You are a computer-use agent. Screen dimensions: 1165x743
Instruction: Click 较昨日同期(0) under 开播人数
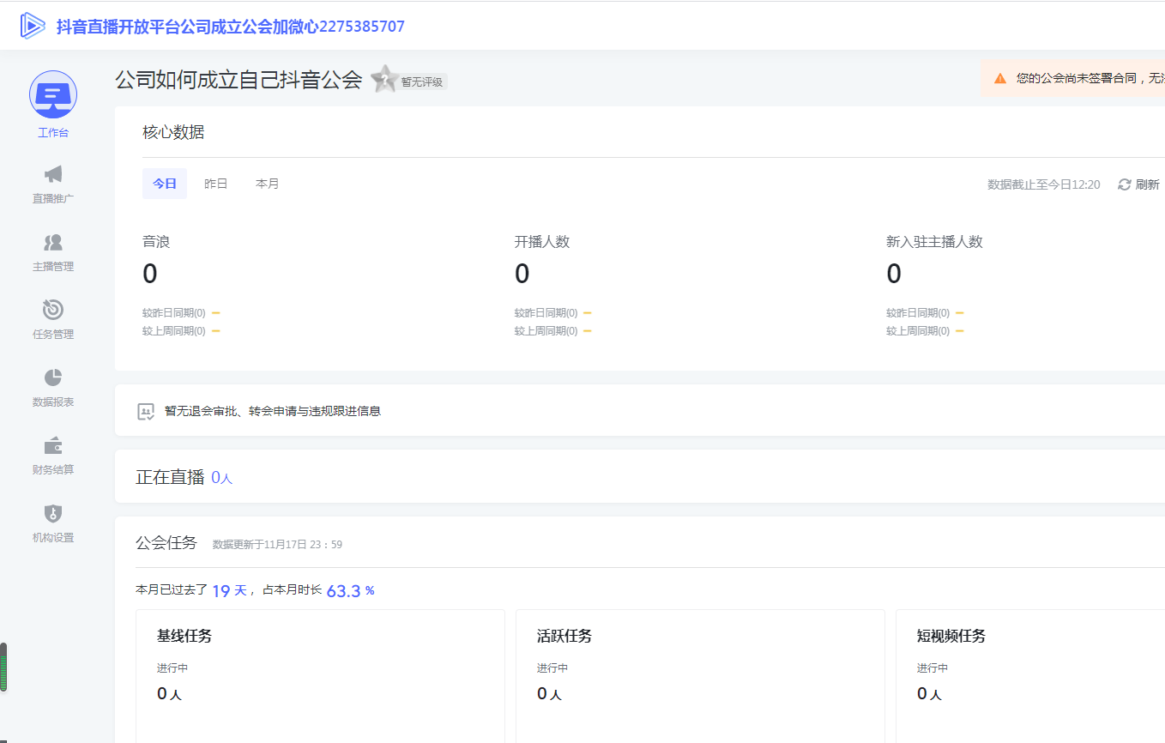546,313
